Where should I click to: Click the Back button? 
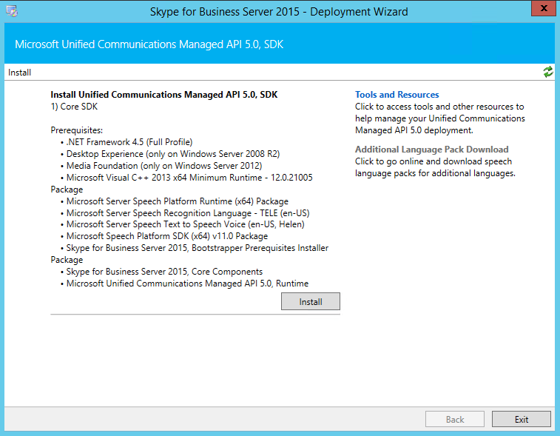[455, 419]
